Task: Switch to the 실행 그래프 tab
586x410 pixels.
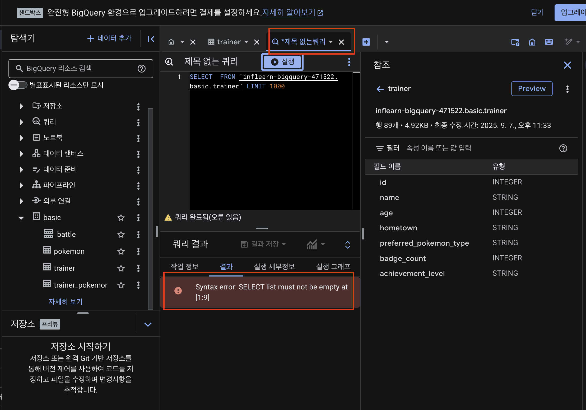Action: click(333, 266)
